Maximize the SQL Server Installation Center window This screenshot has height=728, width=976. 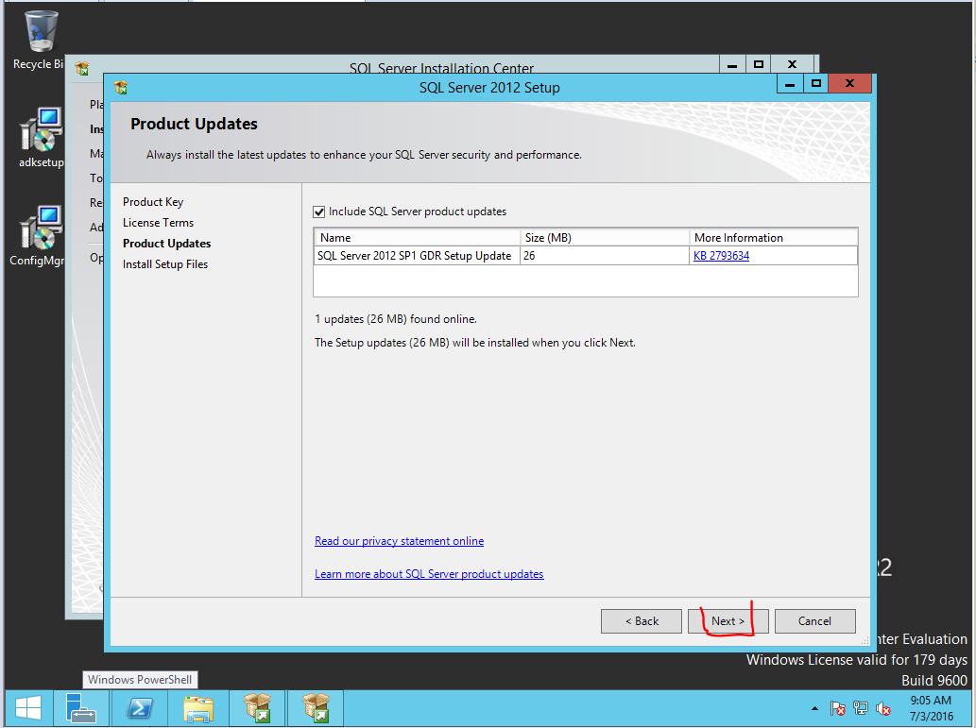coord(758,65)
